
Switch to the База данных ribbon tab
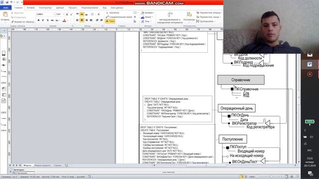(x=117, y=8)
